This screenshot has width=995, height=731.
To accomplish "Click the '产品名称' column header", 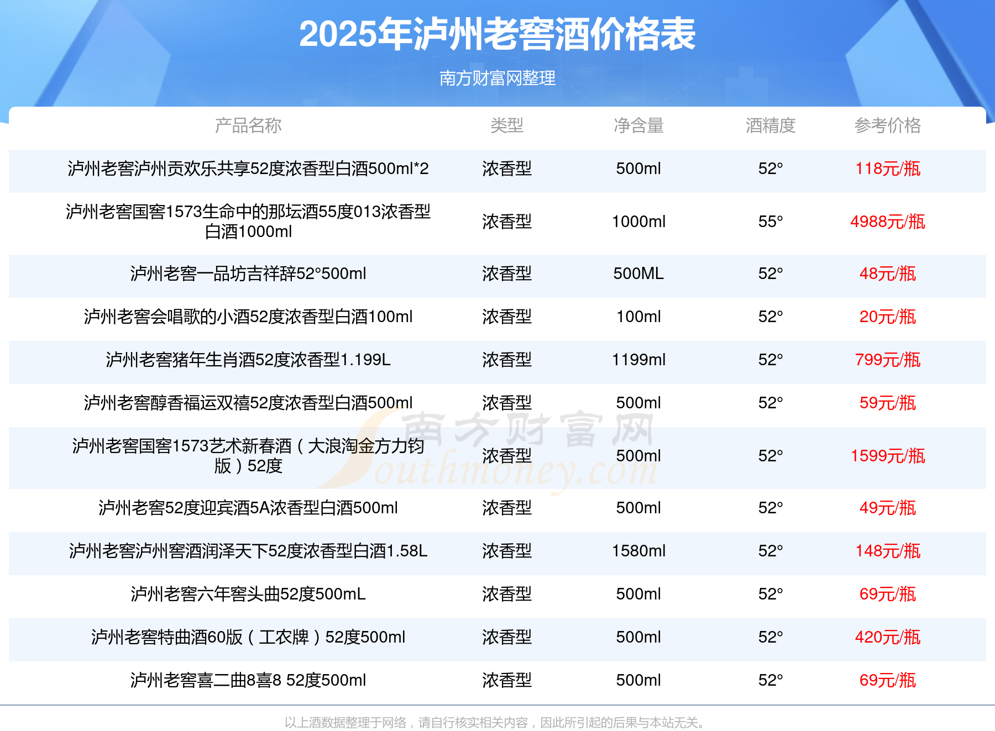I will (248, 125).
